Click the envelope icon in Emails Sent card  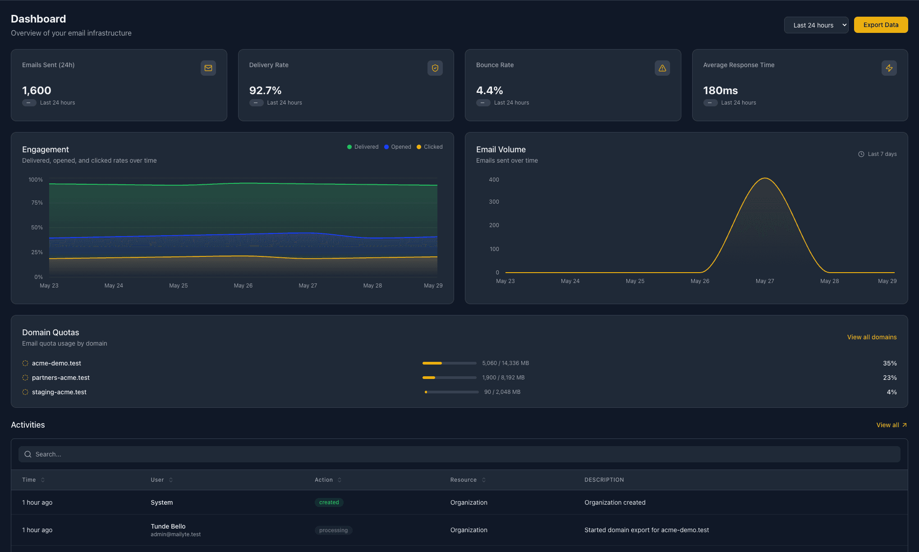point(208,68)
